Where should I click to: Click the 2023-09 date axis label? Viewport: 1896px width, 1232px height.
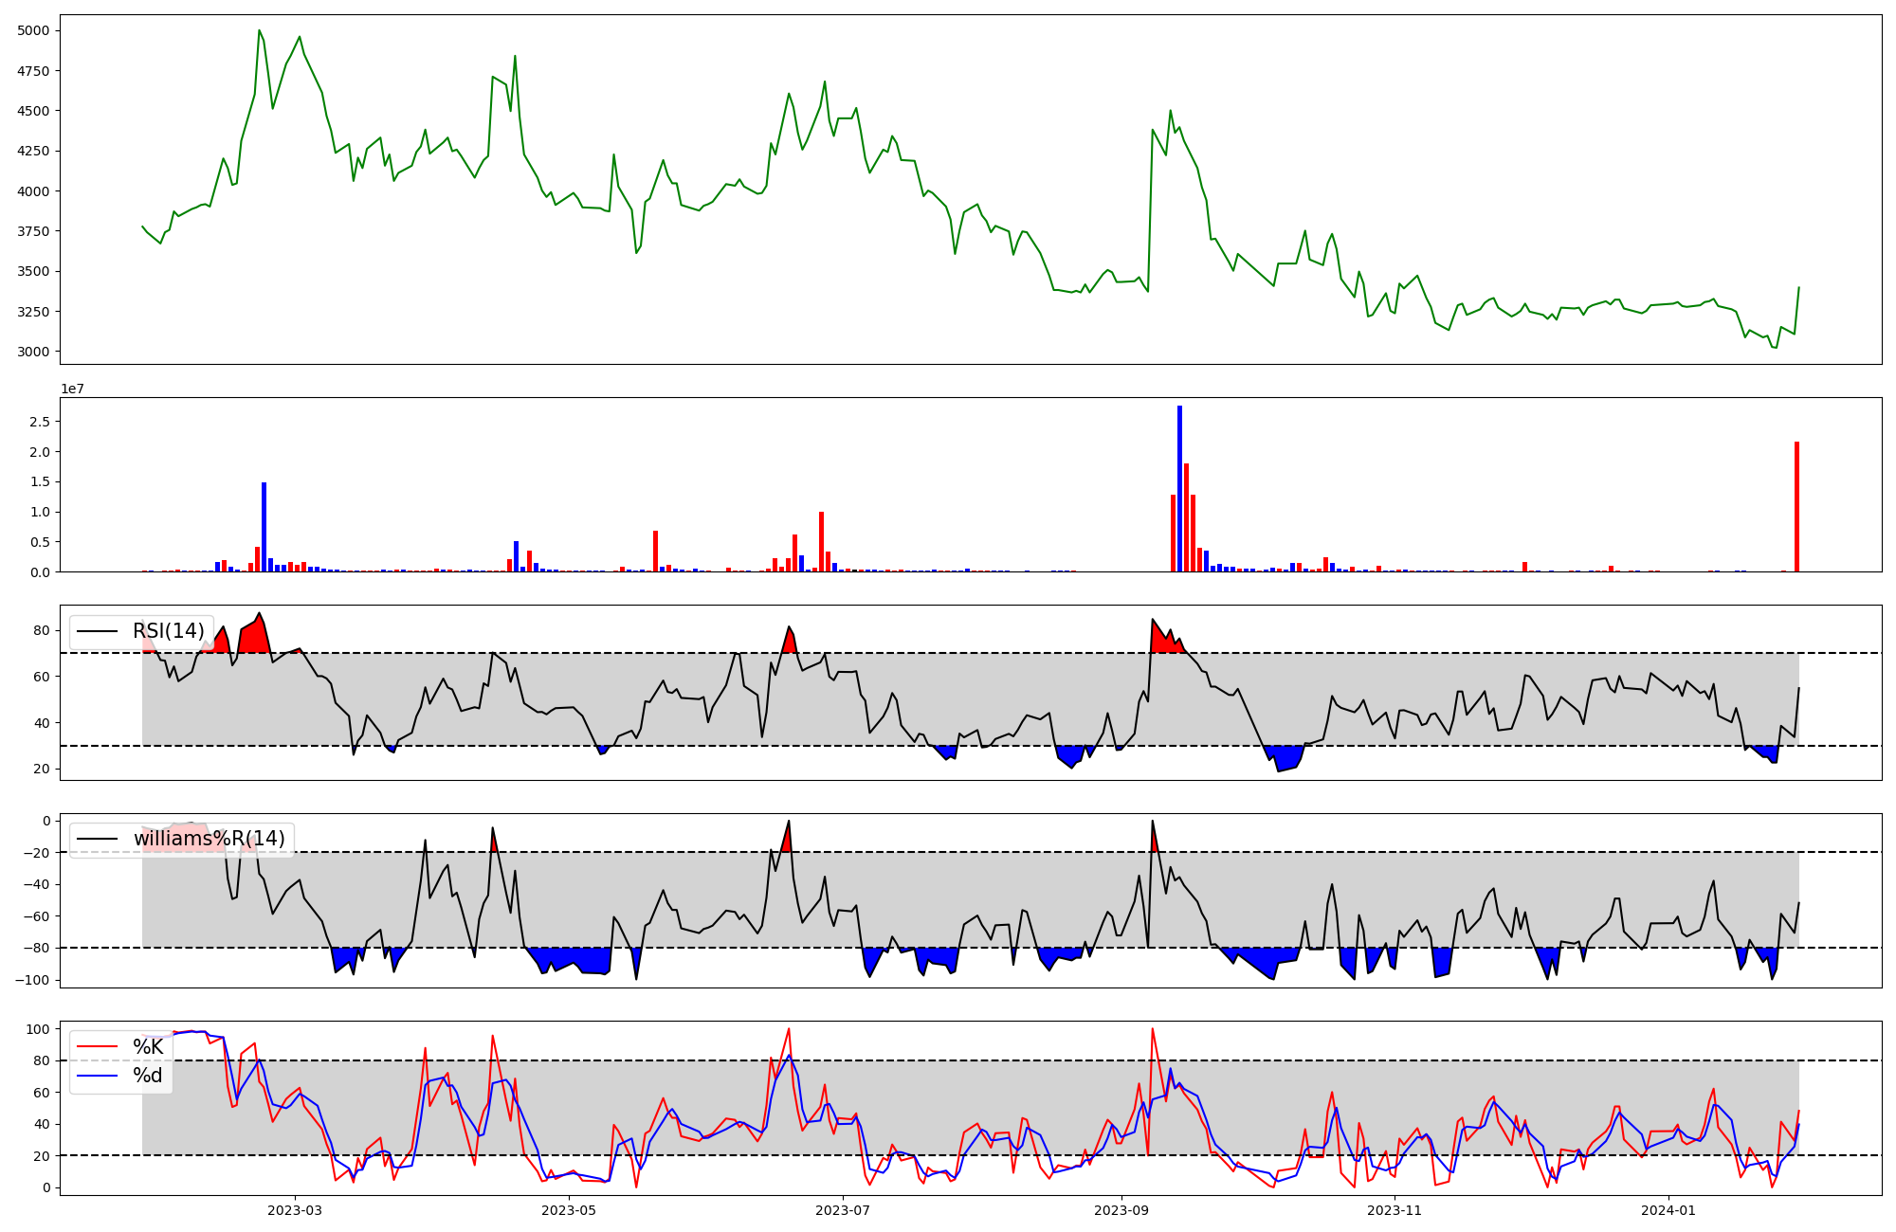coord(1121,1210)
